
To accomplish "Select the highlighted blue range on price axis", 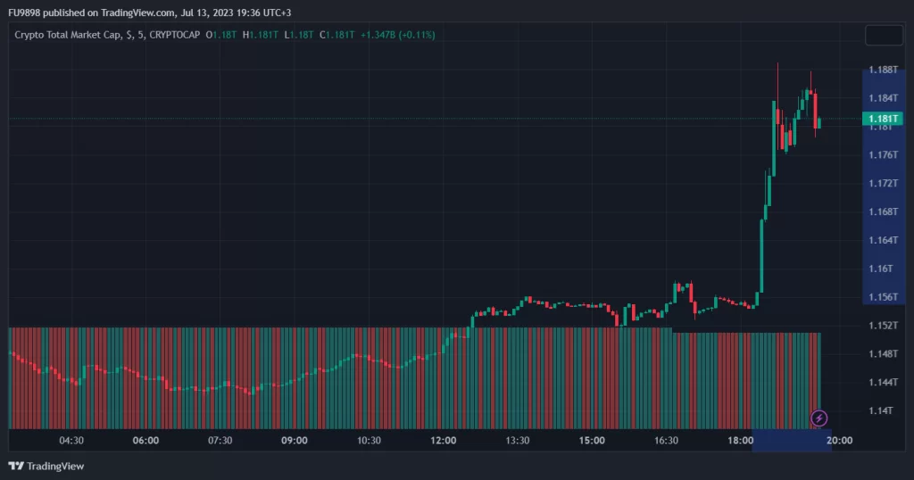I will pos(884,186).
